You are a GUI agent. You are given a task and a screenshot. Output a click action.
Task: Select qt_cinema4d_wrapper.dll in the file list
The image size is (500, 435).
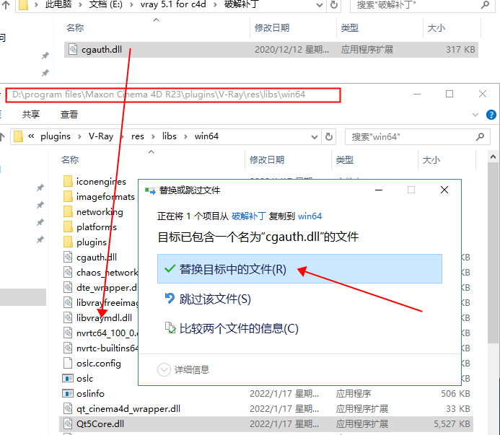(128, 408)
